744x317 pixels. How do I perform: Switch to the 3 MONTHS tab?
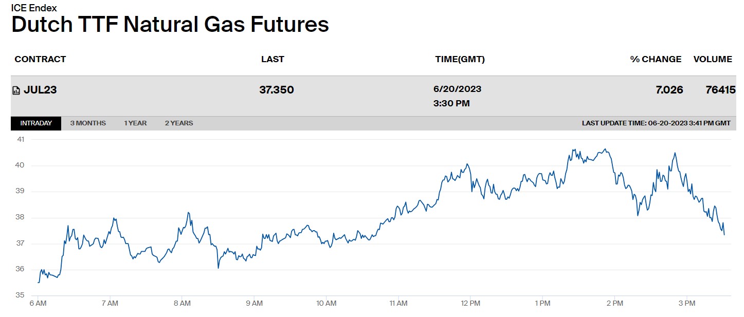[88, 123]
